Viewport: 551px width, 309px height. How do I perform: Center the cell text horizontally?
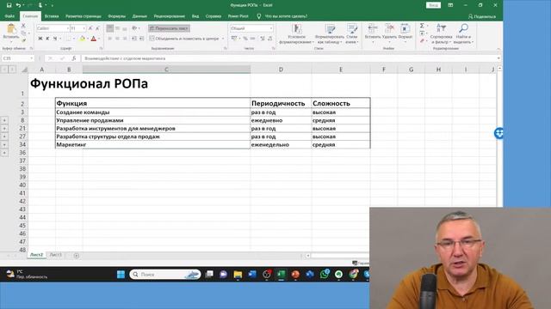point(117,39)
